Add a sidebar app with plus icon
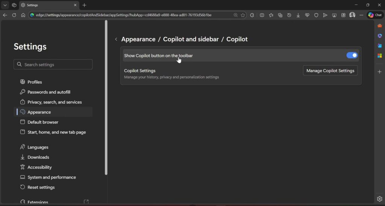The width and height of the screenshot is (385, 206). (x=380, y=72)
